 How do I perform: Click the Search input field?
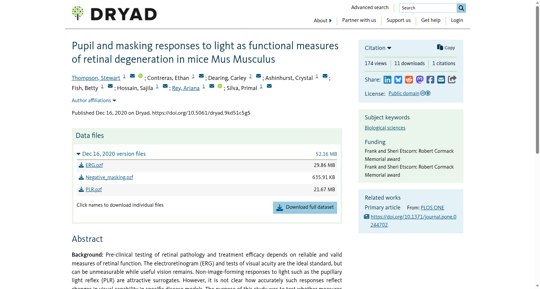[428, 8]
